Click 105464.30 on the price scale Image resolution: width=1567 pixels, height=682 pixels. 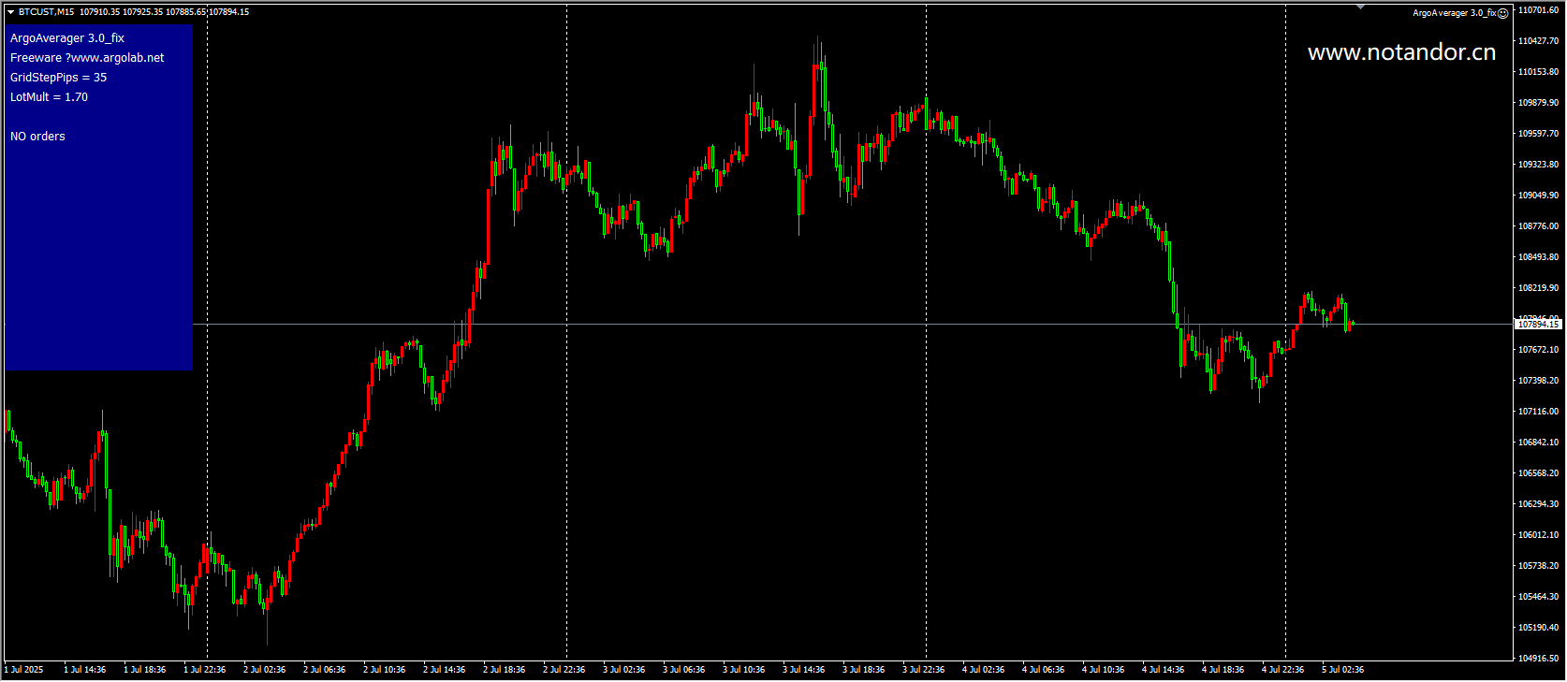click(1539, 597)
